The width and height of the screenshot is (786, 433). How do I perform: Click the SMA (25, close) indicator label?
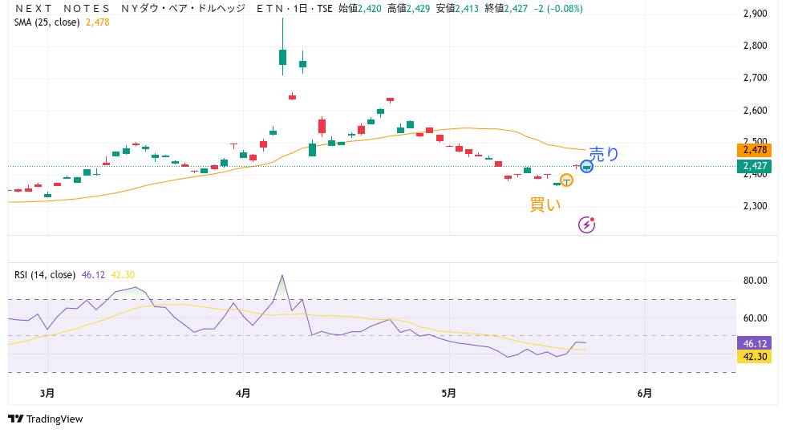pos(47,22)
